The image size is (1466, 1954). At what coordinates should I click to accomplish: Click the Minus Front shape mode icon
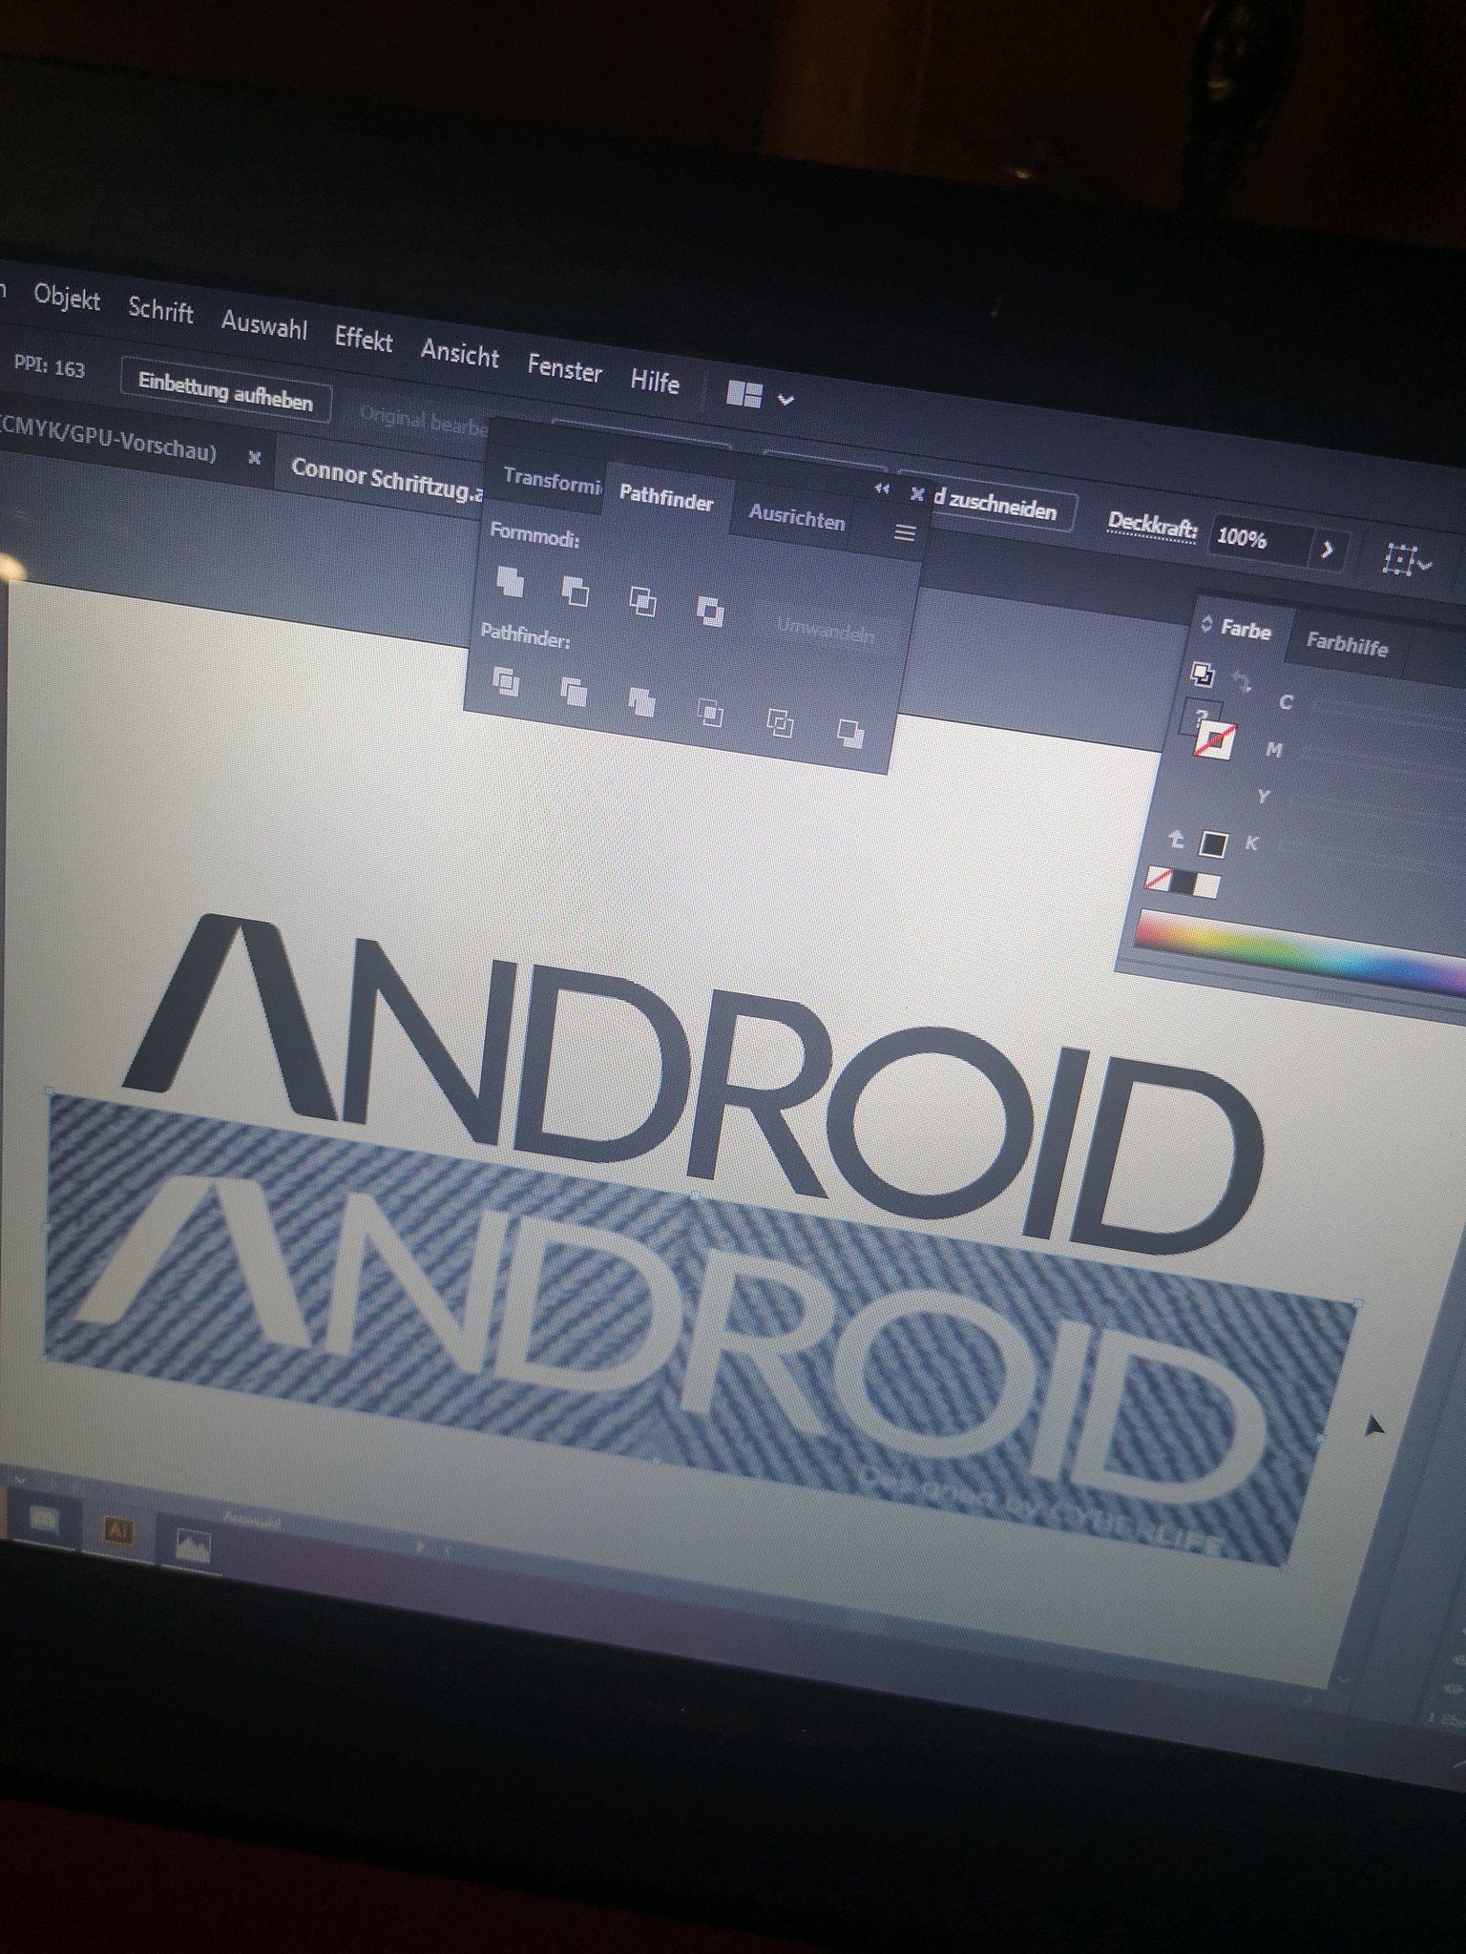pyautogui.click(x=575, y=592)
